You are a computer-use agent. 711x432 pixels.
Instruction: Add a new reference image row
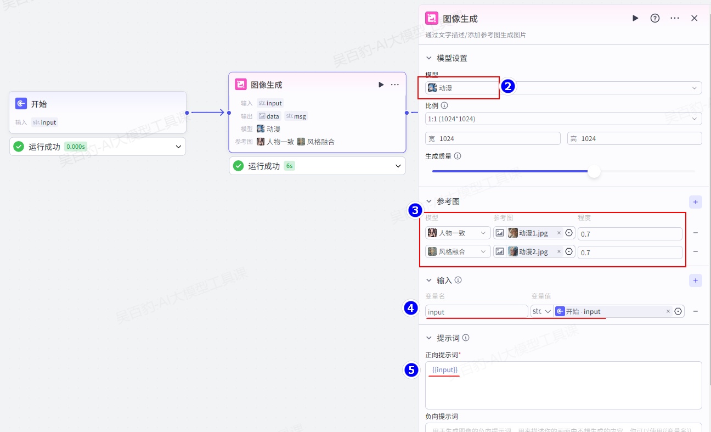click(695, 202)
